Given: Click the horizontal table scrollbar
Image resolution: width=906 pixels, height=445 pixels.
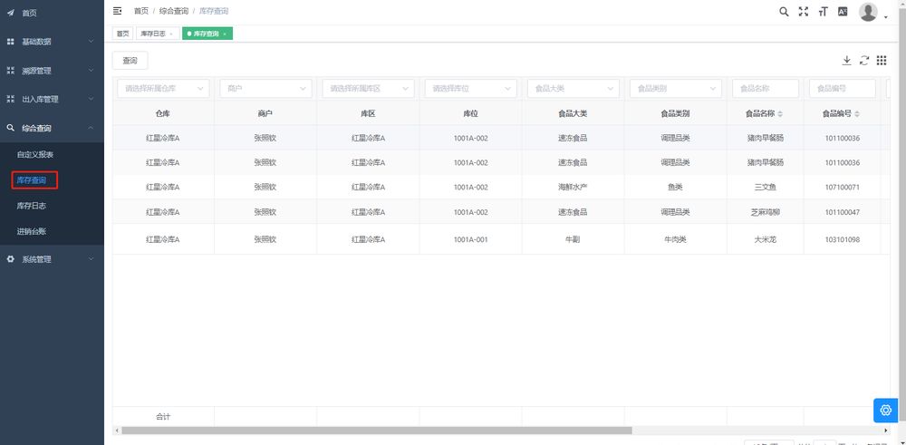Looking at the screenshot, I should click(376, 430).
